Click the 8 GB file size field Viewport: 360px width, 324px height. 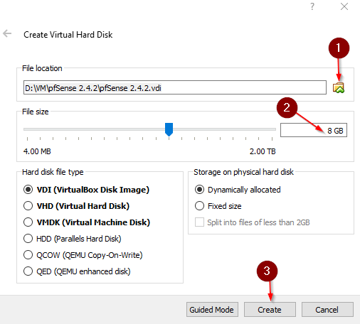tap(314, 130)
